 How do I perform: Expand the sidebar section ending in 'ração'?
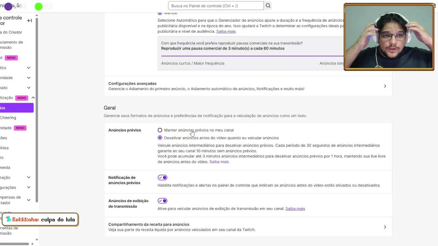[x=29, y=177]
